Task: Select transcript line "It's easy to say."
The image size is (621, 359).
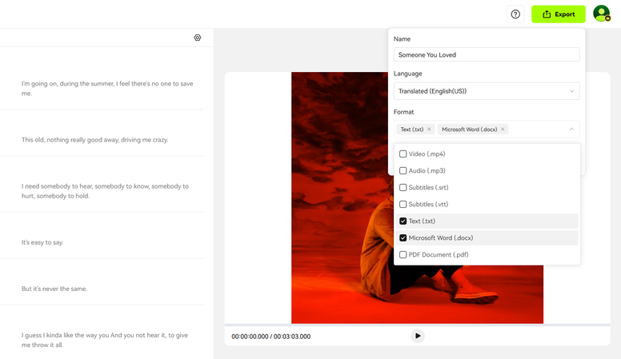Action: click(42, 242)
